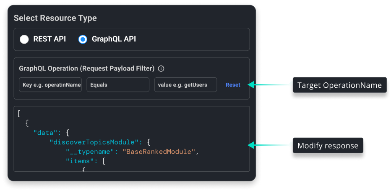The width and height of the screenshot is (391, 191).
Task: Click the GraphQL Operation (Request Payload Filter) label
Action: pyautogui.click(x=87, y=68)
